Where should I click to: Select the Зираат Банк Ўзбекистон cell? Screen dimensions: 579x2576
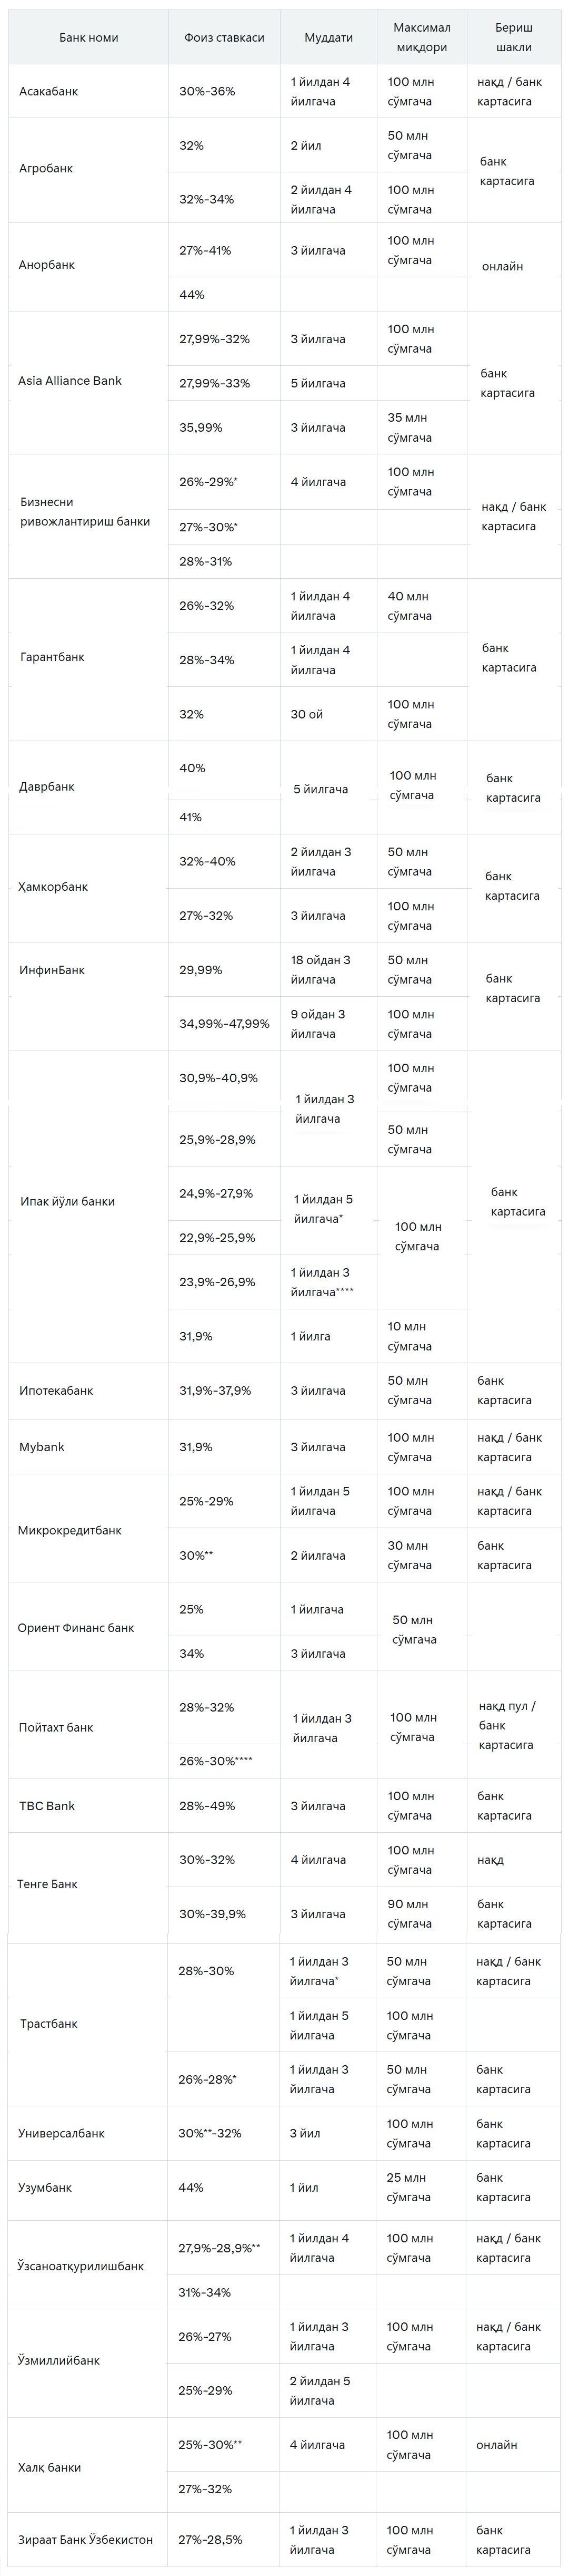point(88,2540)
